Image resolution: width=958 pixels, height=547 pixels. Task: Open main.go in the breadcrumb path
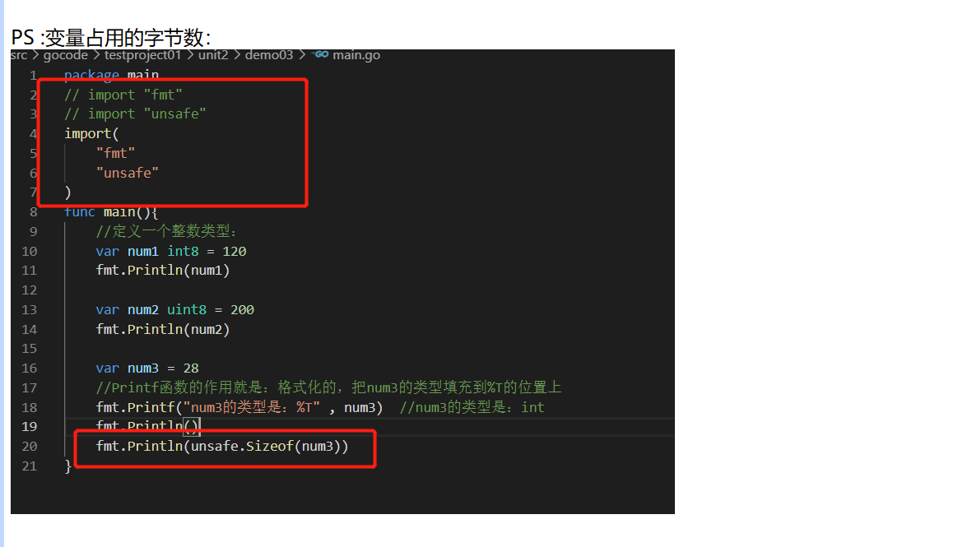356,55
